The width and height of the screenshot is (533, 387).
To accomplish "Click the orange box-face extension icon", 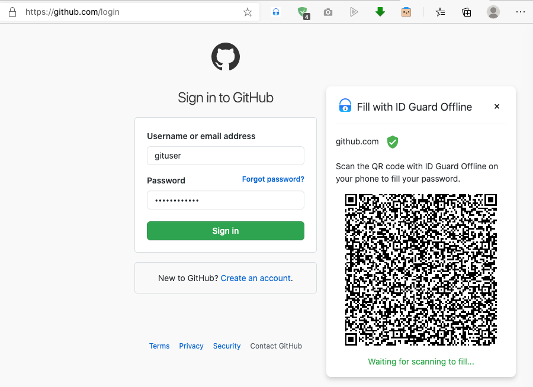I will point(406,12).
